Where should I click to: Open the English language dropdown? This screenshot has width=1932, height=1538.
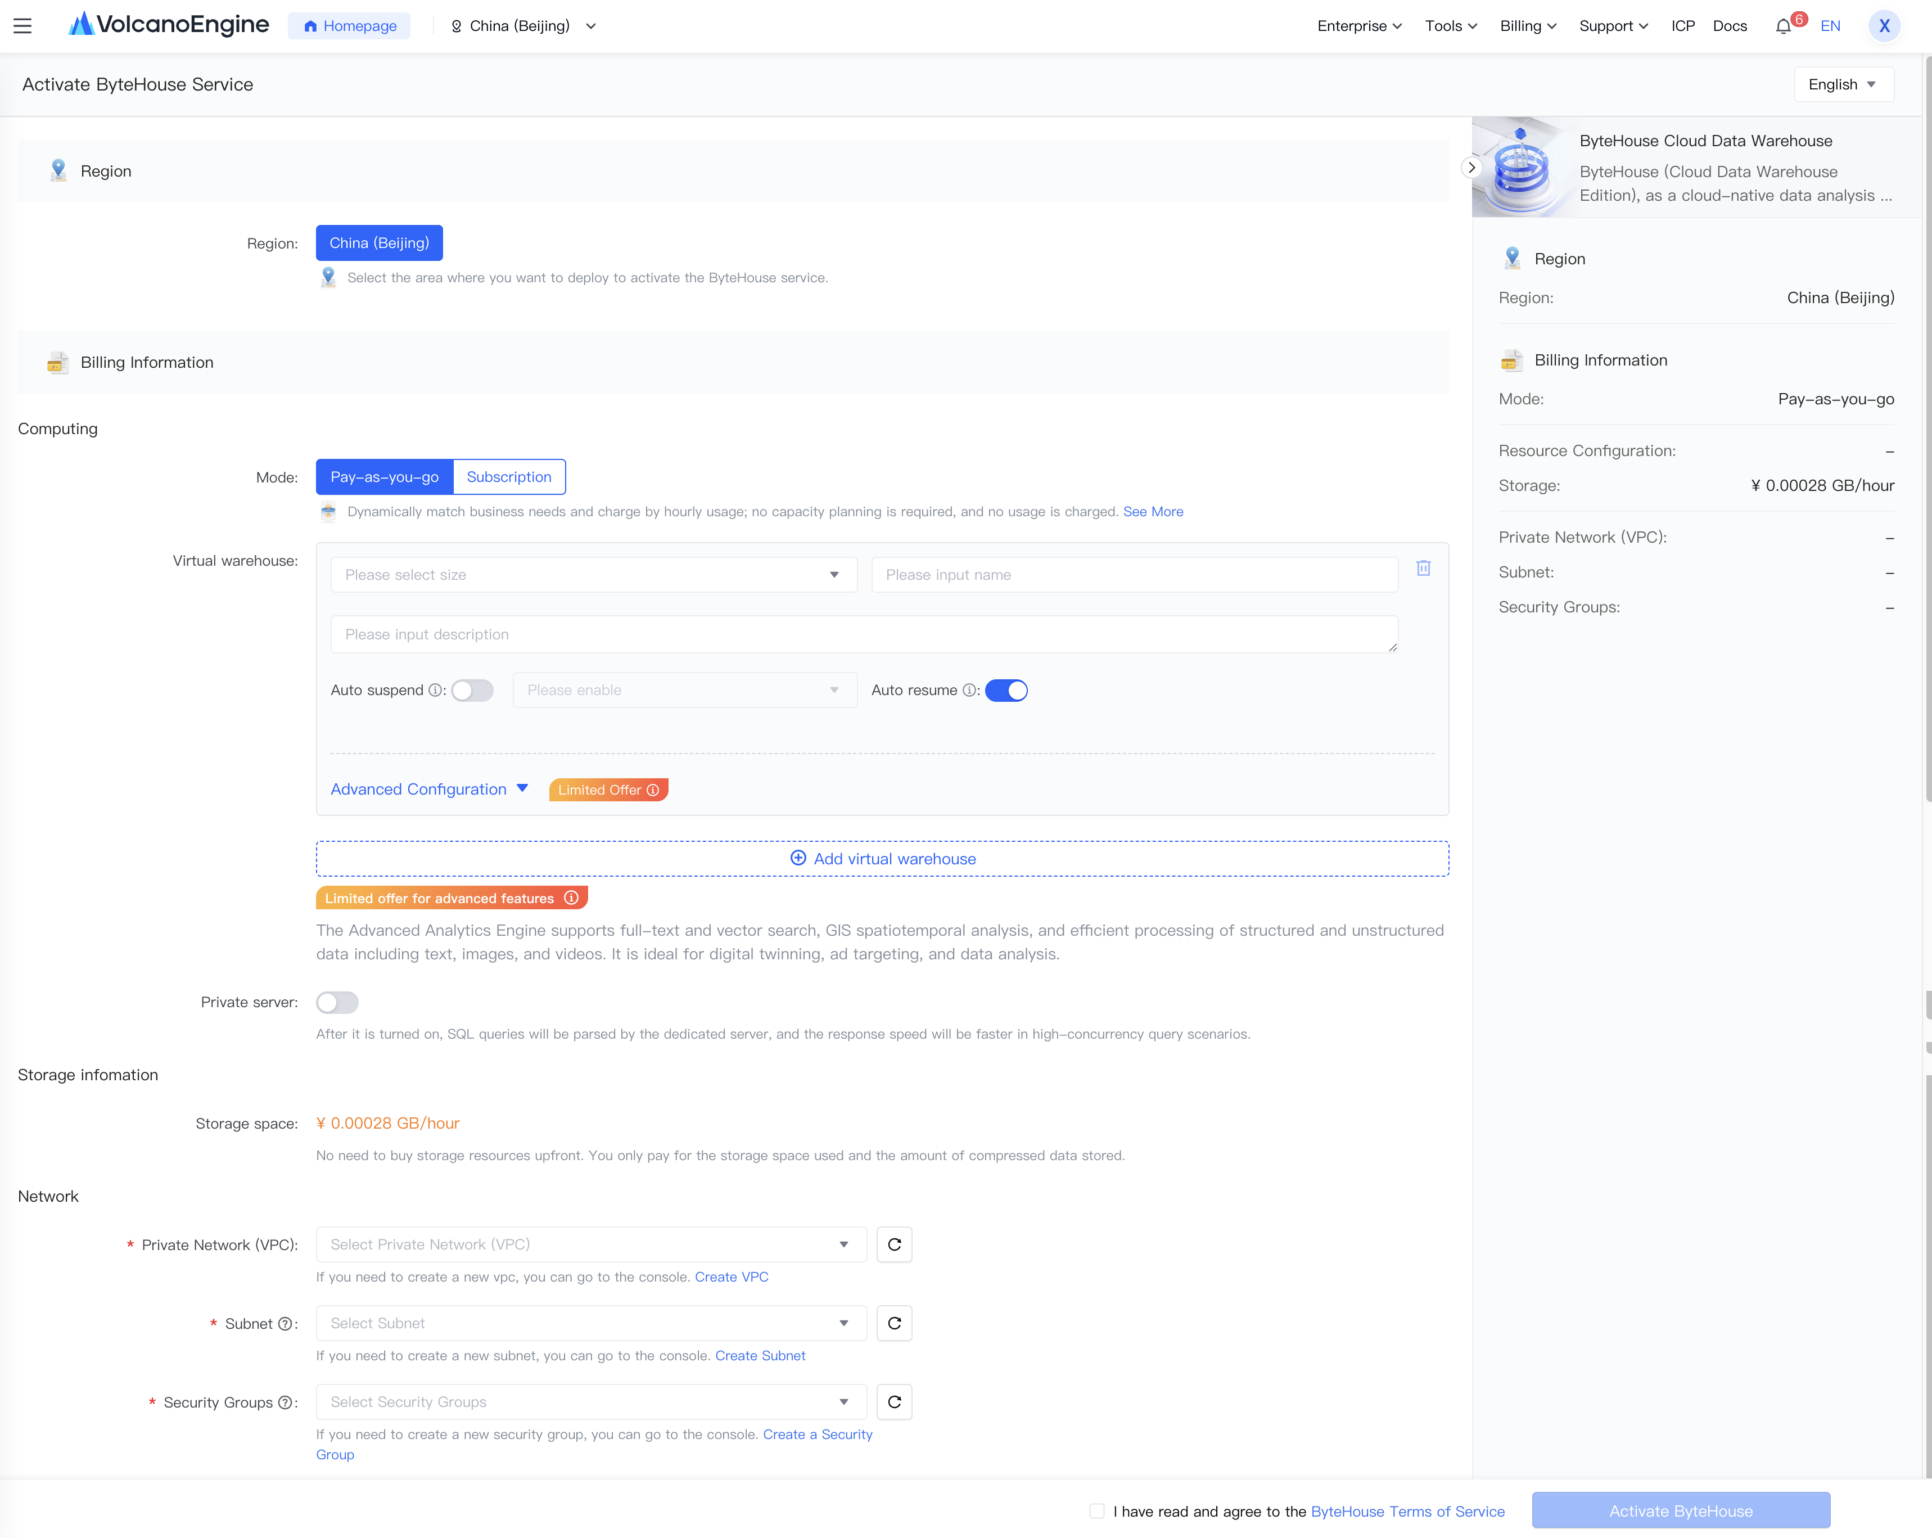[x=1843, y=84]
